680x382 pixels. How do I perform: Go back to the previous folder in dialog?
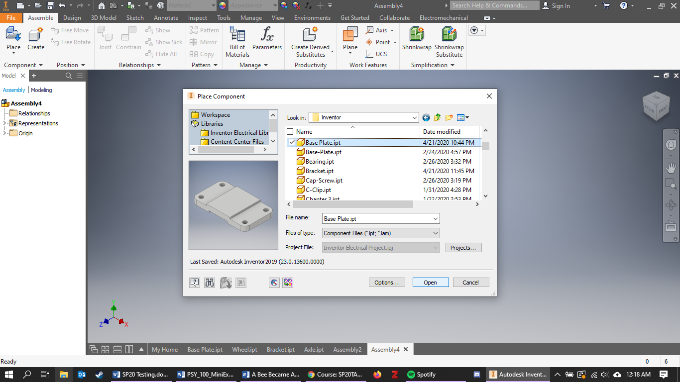point(426,118)
